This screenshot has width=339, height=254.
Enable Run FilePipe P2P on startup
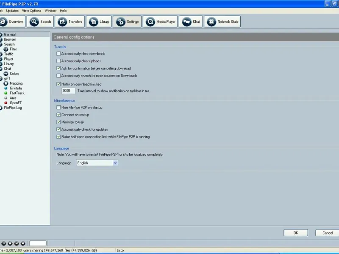(58, 108)
